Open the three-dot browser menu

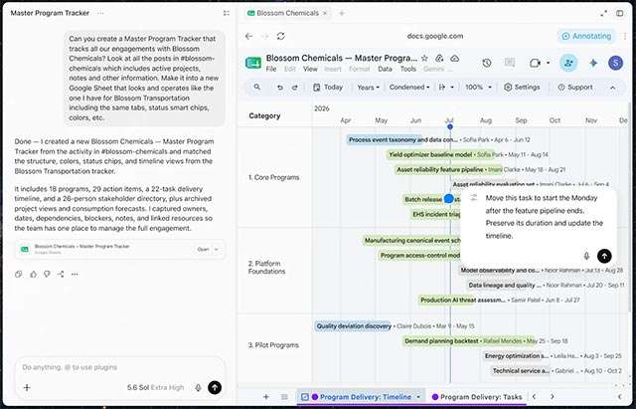pos(625,36)
